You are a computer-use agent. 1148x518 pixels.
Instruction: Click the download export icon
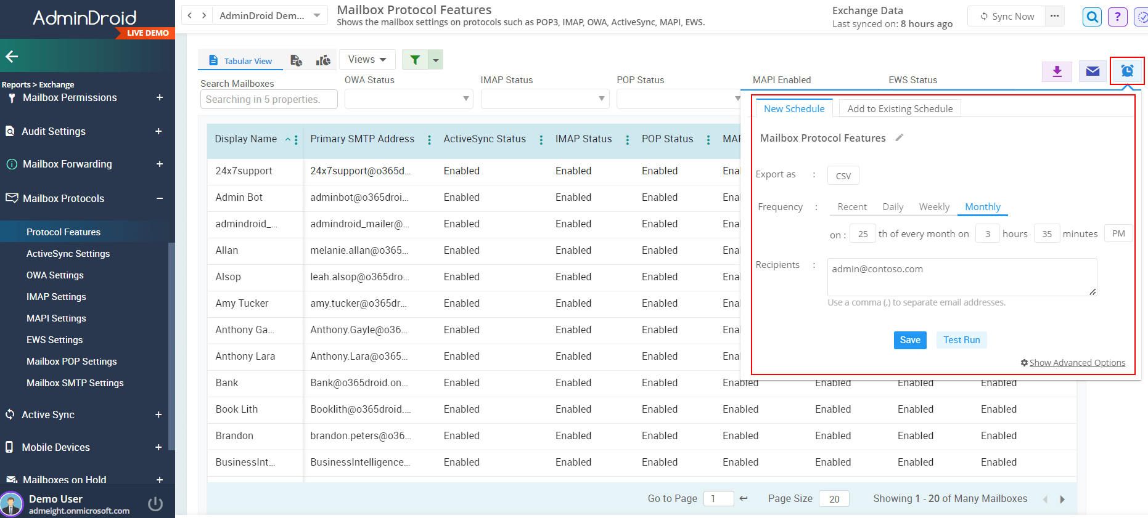point(1057,71)
